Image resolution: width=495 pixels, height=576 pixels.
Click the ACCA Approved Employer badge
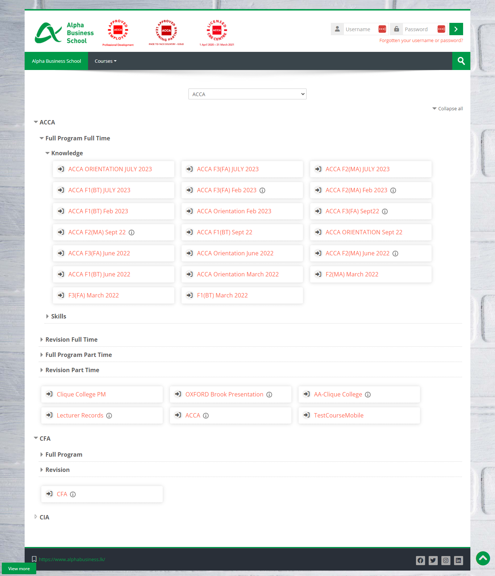click(x=118, y=33)
